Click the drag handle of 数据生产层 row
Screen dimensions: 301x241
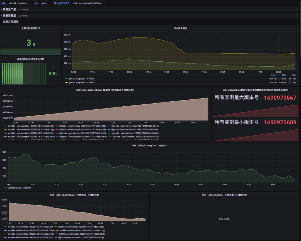(297, 9)
